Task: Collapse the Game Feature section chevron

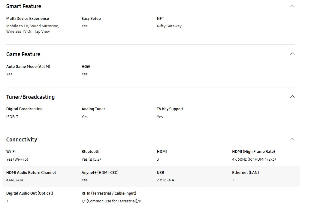Action: pyautogui.click(x=292, y=54)
